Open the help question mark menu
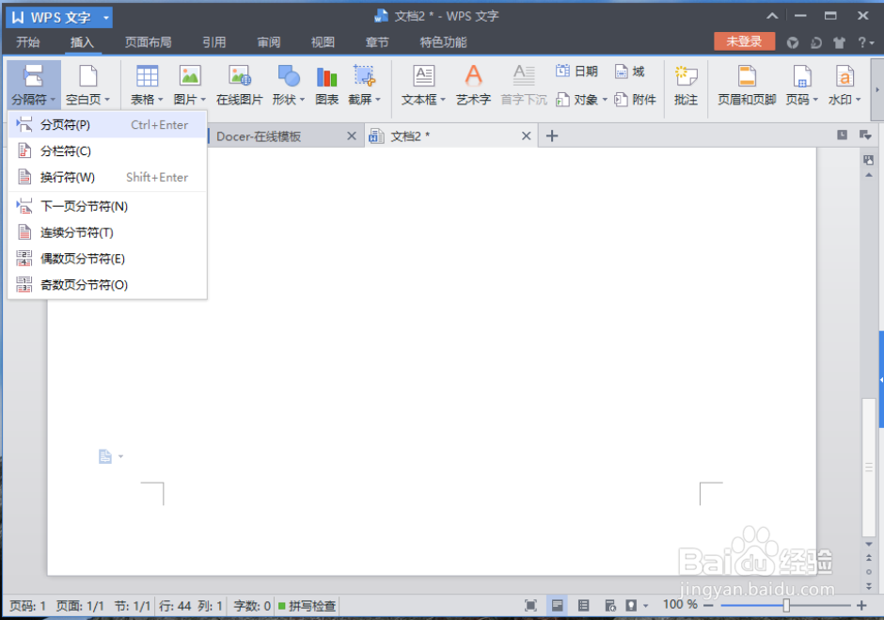Viewport: 884px width, 620px height. (865, 42)
